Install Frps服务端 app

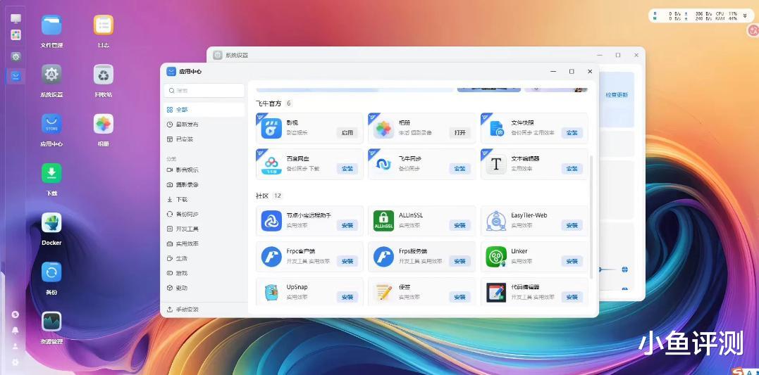459,261
